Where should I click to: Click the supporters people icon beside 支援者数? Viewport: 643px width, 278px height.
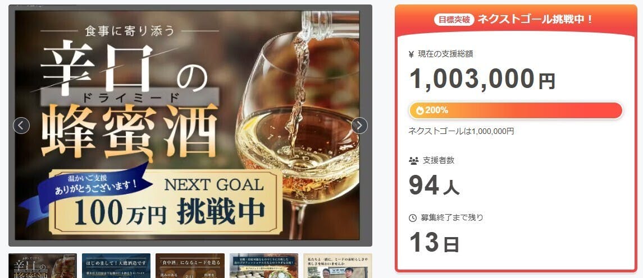413,160
